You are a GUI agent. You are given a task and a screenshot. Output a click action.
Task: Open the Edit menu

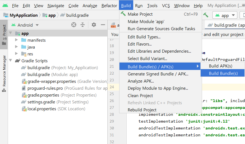[x=26, y=6]
